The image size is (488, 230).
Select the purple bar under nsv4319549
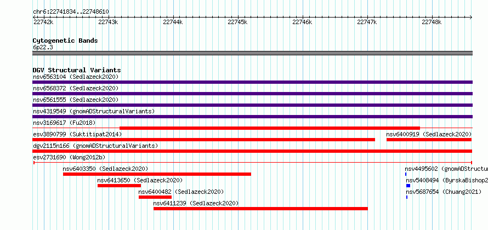click(252, 117)
